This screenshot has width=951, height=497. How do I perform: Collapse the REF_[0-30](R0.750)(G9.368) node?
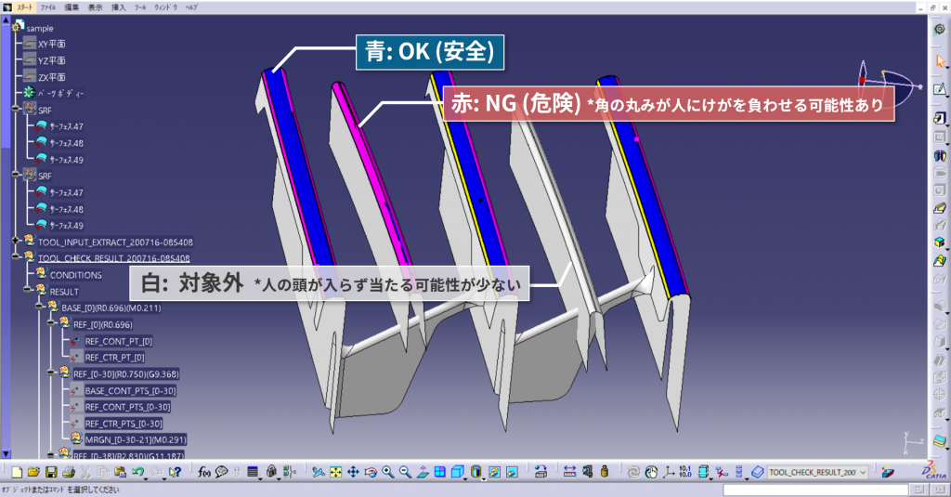(x=52, y=373)
